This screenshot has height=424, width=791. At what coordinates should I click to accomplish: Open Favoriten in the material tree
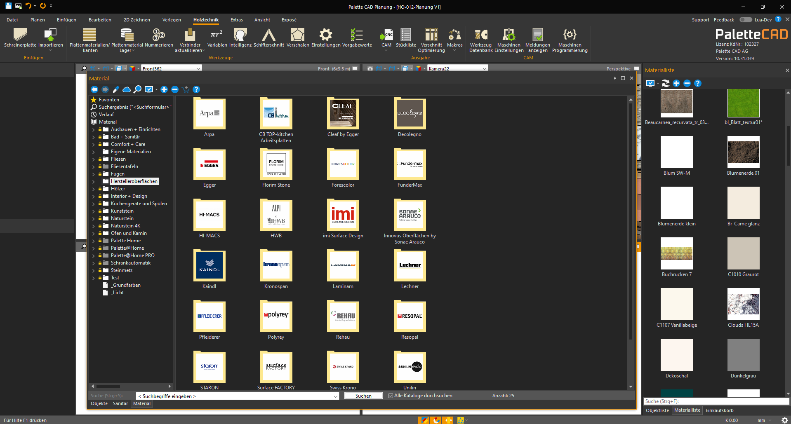point(109,100)
